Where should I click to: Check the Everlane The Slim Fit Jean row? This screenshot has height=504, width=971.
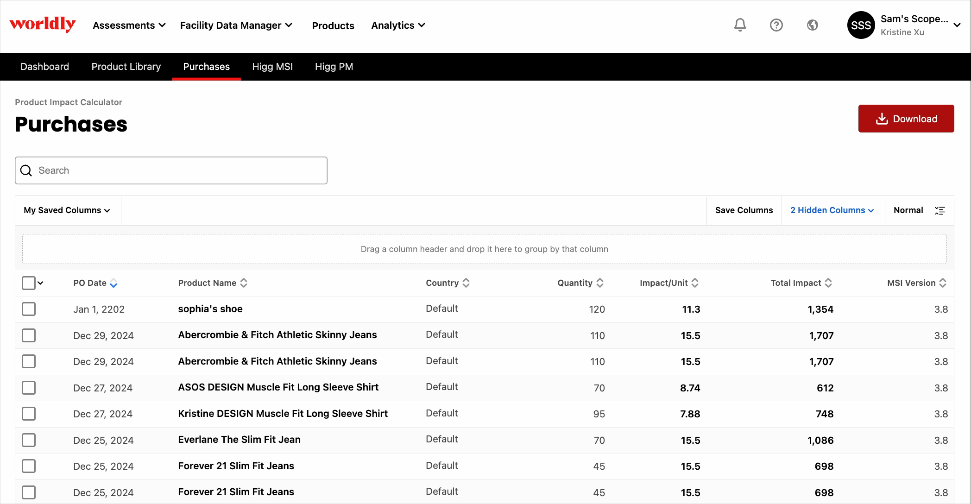[x=29, y=440]
